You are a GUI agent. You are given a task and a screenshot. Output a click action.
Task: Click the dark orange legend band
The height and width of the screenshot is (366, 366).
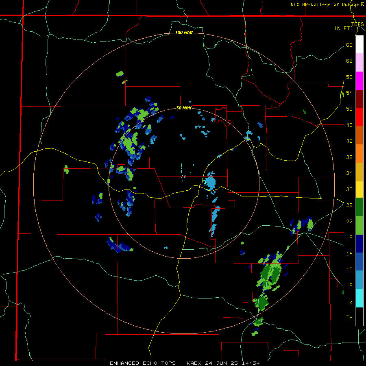(x=359, y=135)
